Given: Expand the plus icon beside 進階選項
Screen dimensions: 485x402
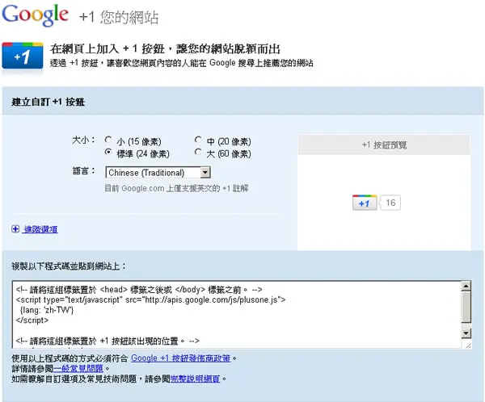Looking at the screenshot, I should tap(15, 229).
